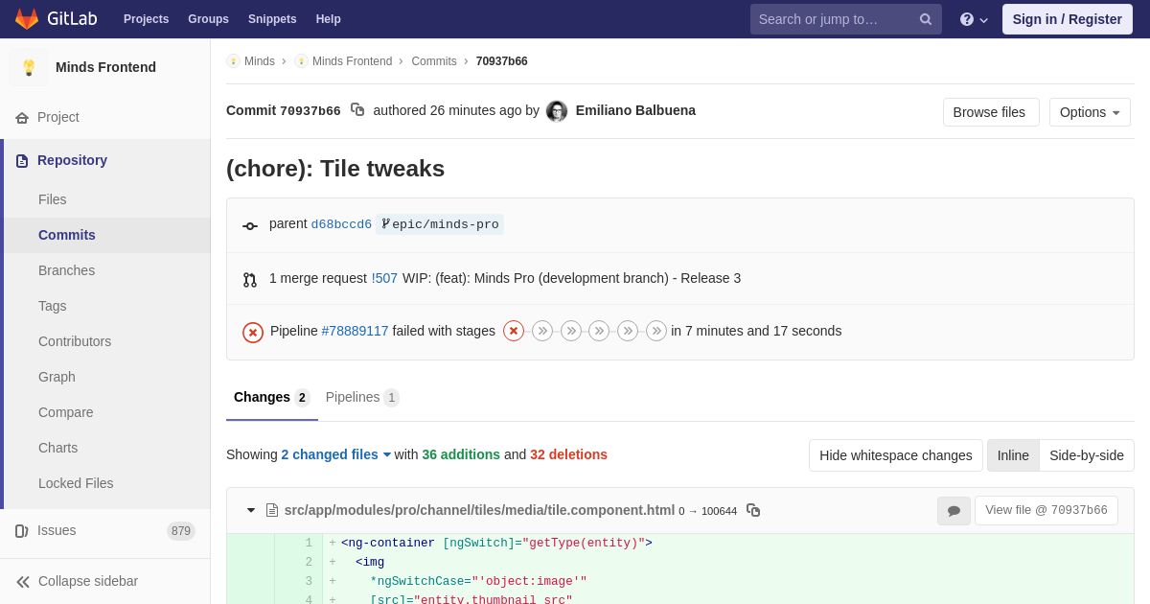Click the GitLab fox logo

click(27, 19)
